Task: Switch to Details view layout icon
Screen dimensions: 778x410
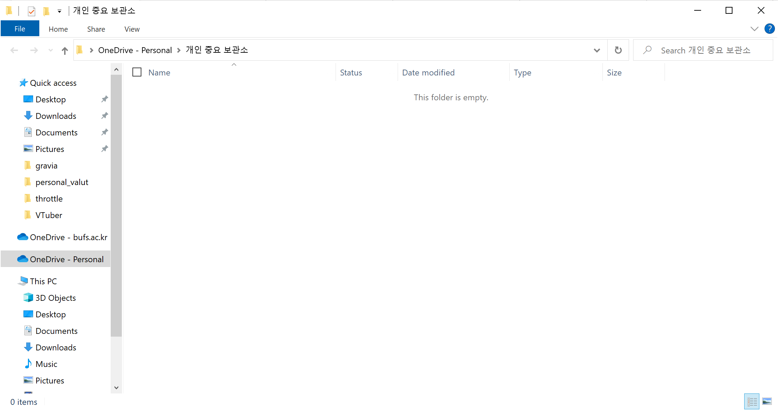Action: coord(752,401)
